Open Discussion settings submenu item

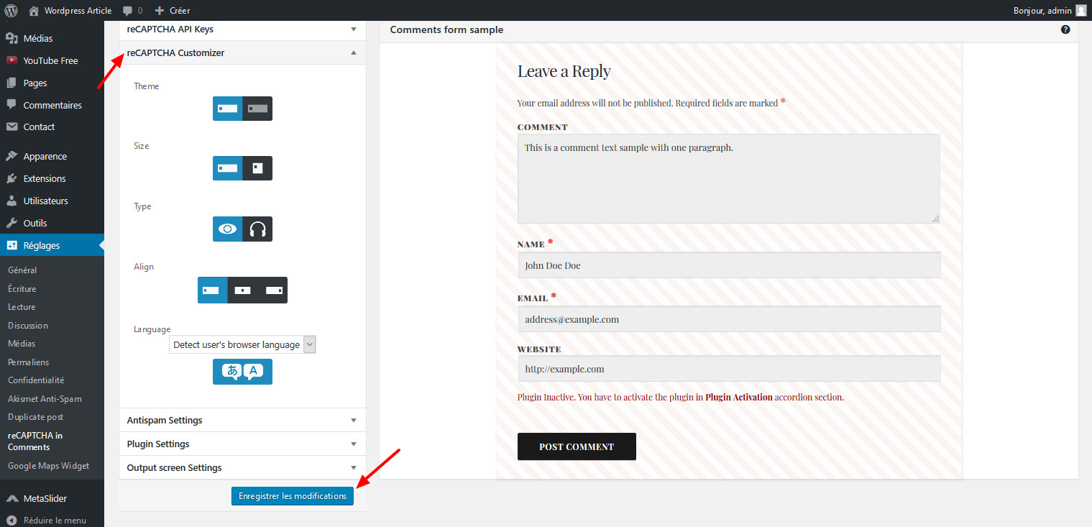28,325
